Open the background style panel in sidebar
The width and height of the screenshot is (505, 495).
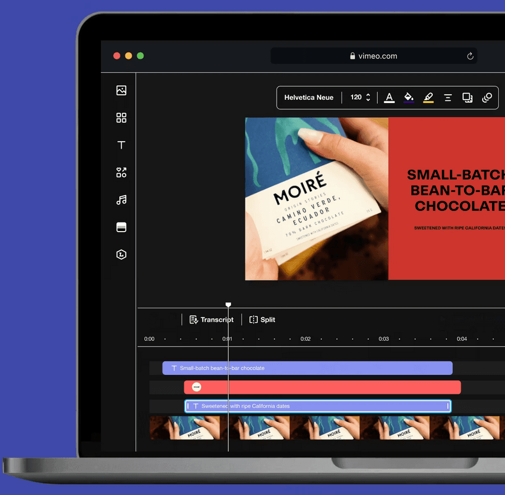[x=121, y=227]
